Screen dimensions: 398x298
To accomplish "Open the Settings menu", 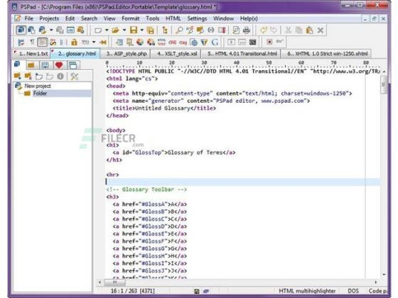I will 197,18.
